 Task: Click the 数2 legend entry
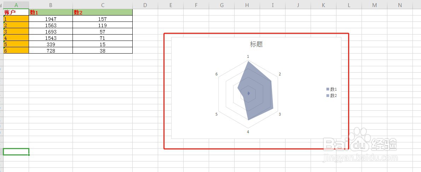pos(331,96)
